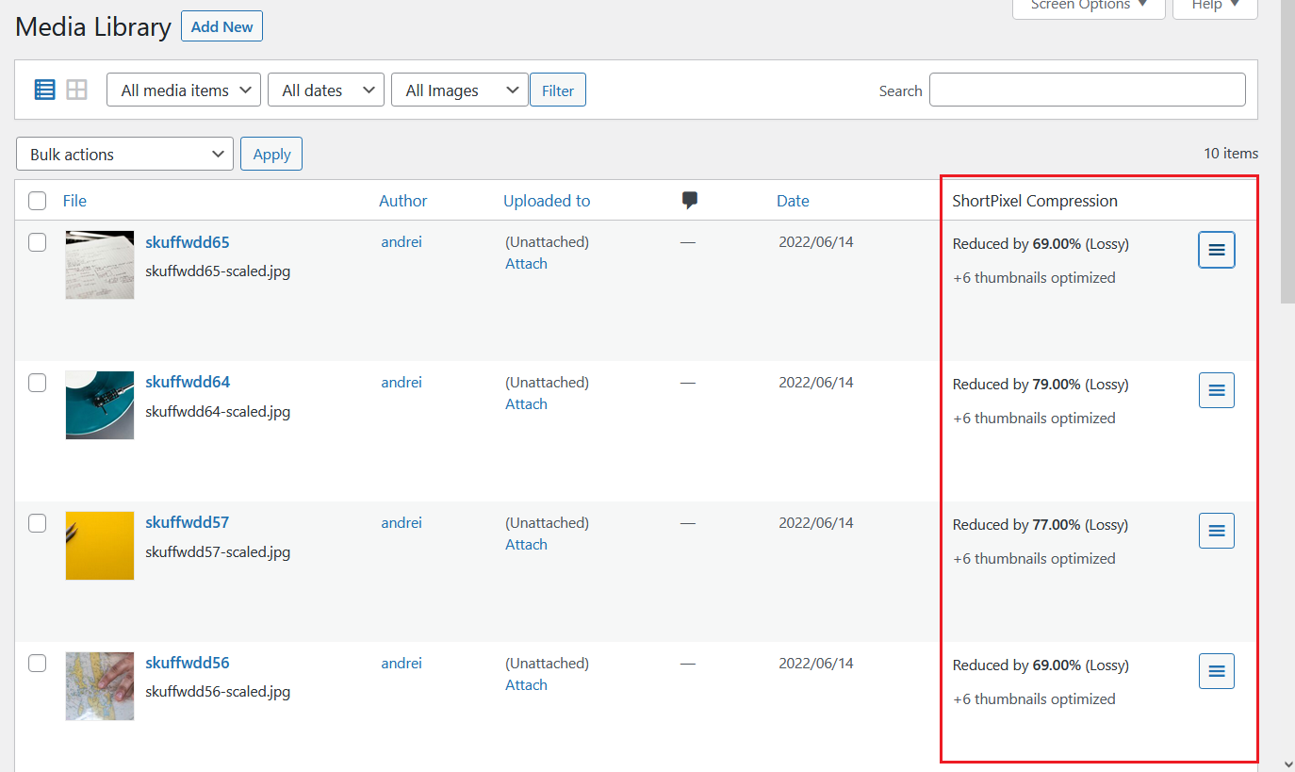Open ShortPixel actions menu for skuffwdd64
The height and width of the screenshot is (772, 1295).
click(1216, 390)
